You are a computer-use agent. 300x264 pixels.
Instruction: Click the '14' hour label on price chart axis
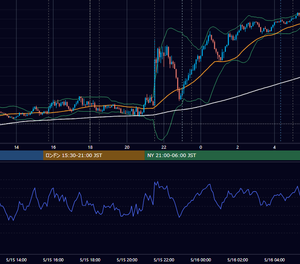[x=16, y=147]
